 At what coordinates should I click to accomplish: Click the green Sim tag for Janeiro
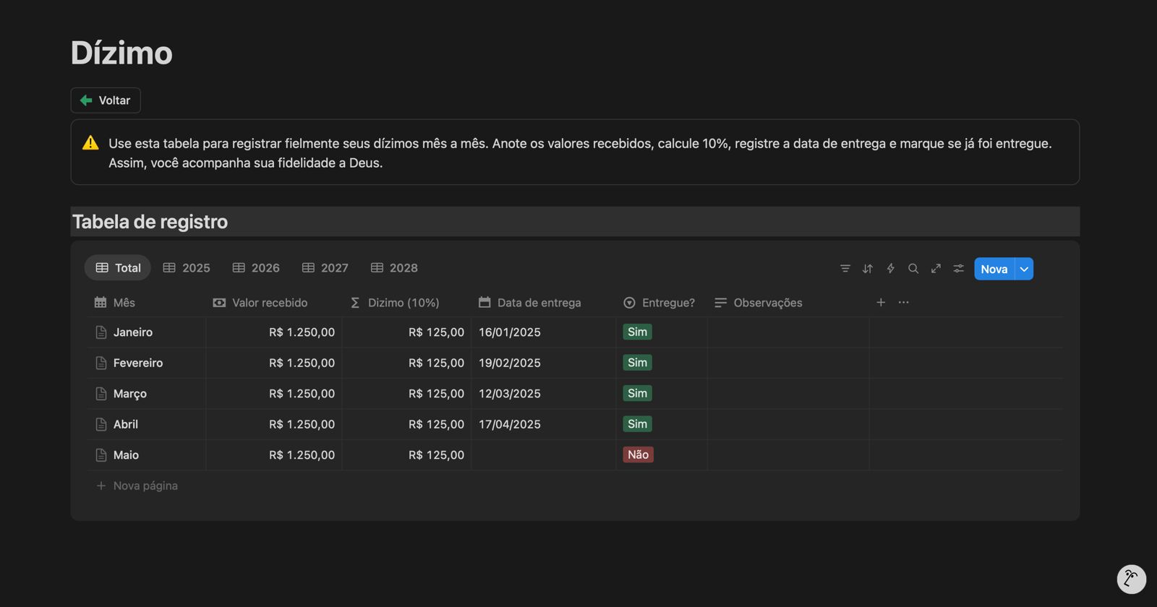pos(637,332)
